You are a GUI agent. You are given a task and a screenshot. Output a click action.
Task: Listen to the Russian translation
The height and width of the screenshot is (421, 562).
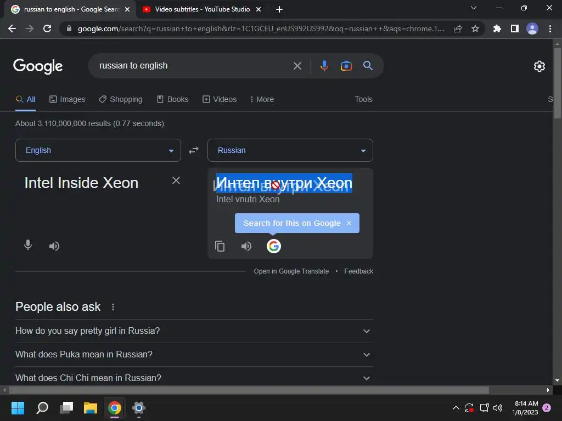click(246, 246)
